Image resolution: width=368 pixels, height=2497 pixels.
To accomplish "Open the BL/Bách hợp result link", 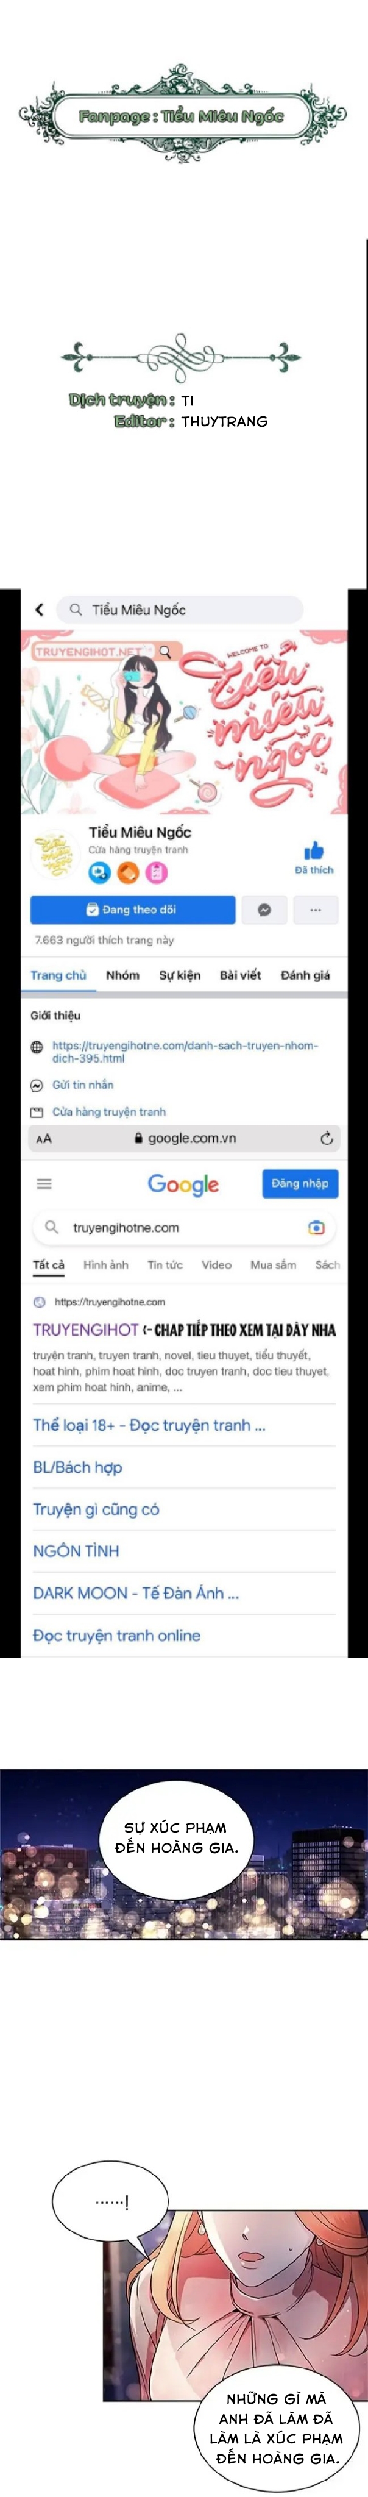I will click(x=77, y=1467).
